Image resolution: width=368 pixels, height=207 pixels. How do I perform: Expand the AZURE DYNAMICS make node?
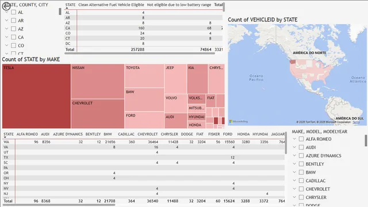coord(294,156)
